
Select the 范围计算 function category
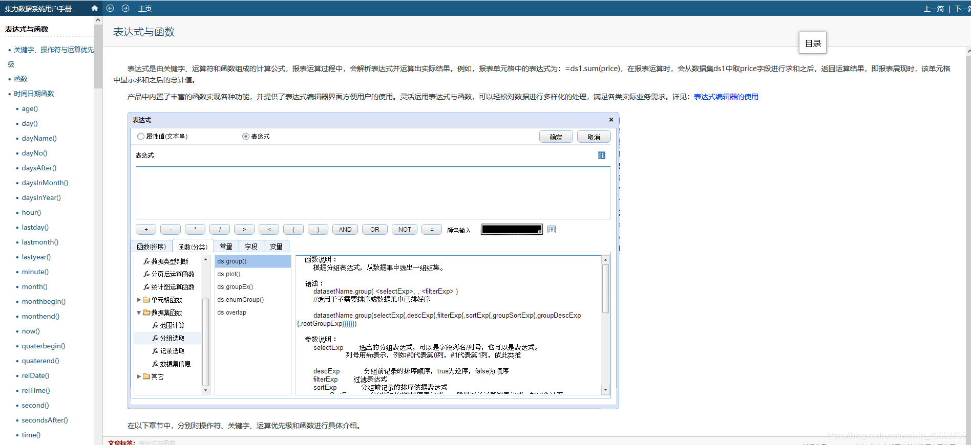tap(172, 325)
